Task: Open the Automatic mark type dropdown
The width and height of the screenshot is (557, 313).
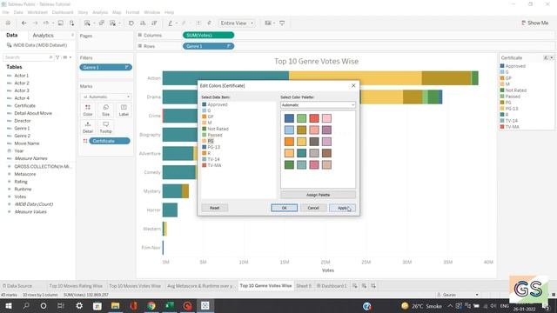Action: coord(106,97)
